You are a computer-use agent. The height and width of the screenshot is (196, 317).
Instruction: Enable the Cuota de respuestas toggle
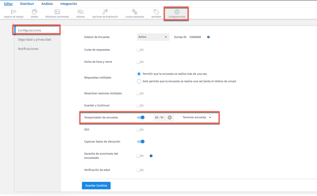point(140,50)
